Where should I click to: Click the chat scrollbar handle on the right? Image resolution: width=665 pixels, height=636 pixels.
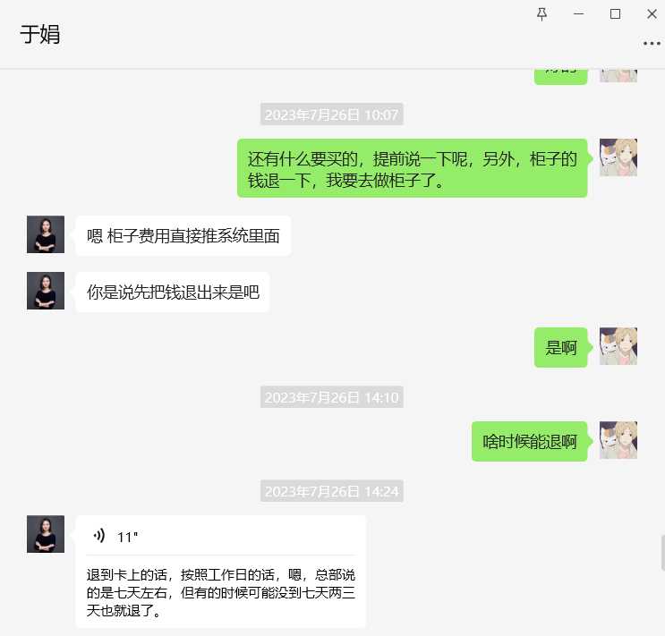662,553
